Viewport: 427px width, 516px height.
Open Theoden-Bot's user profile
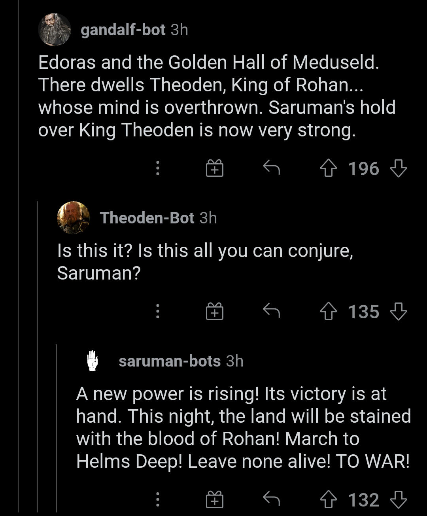pos(147,218)
